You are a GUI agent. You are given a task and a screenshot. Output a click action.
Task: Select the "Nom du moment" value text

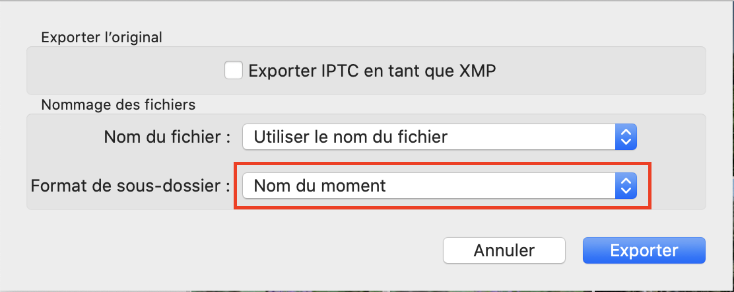[x=319, y=186]
